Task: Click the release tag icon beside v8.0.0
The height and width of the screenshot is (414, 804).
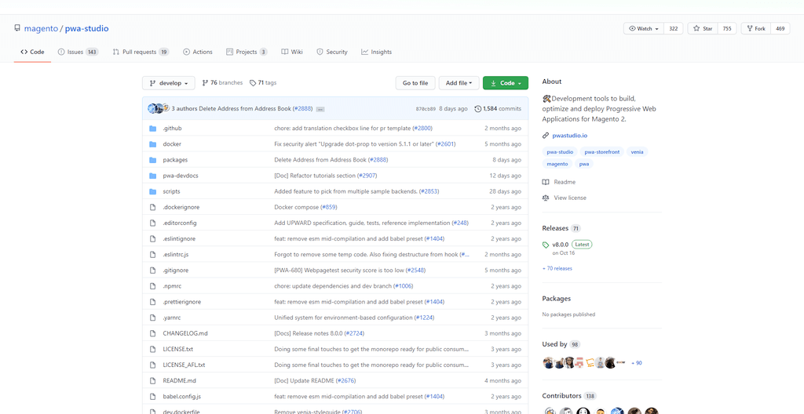Action: click(x=546, y=245)
